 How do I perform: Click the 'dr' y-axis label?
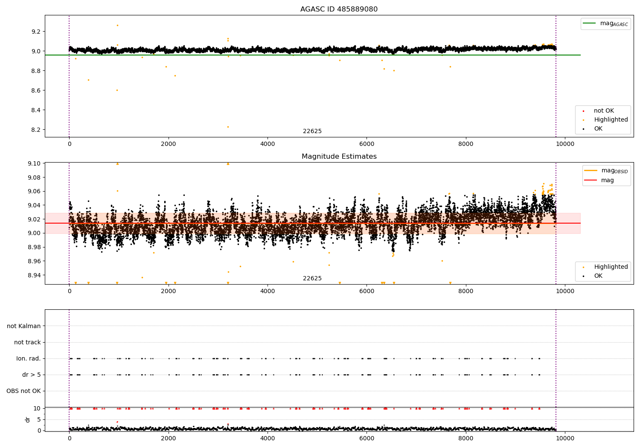click(28, 419)
